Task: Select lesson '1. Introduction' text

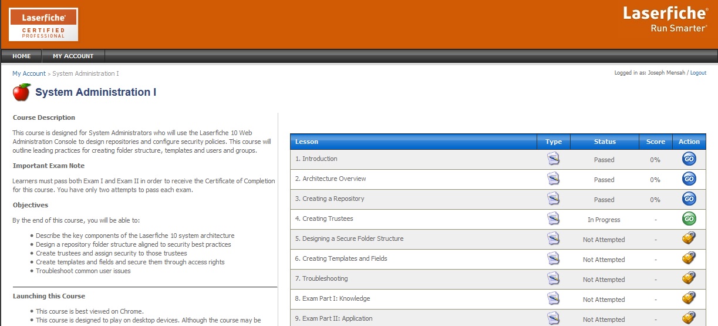Action: click(x=316, y=159)
